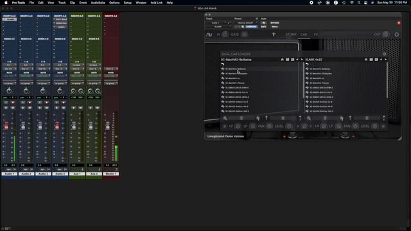Select previous cab arrow for KLANK 4x10
411x231 pixels.
(x=381, y=60)
